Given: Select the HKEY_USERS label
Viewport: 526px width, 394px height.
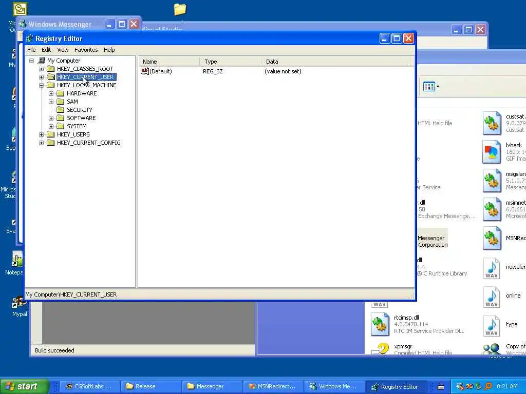Looking at the screenshot, I should (x=73, y=134).
